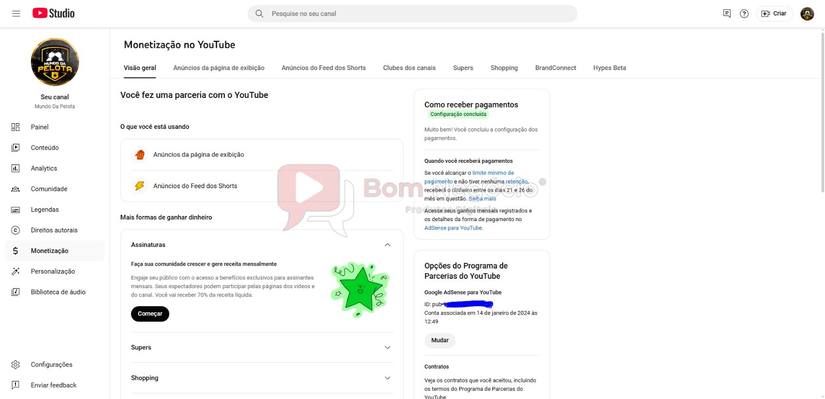The height and width of the screenshot is (399, 825).
Task: Click the Configurações gear icon
Action: tap(15, 364)
